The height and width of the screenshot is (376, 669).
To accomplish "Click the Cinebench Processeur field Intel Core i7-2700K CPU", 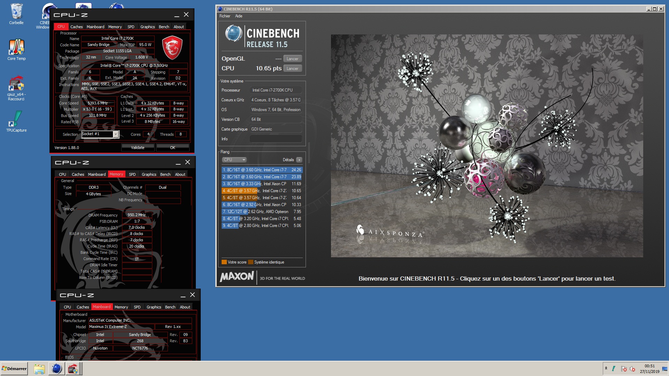I will coord(276,90).
